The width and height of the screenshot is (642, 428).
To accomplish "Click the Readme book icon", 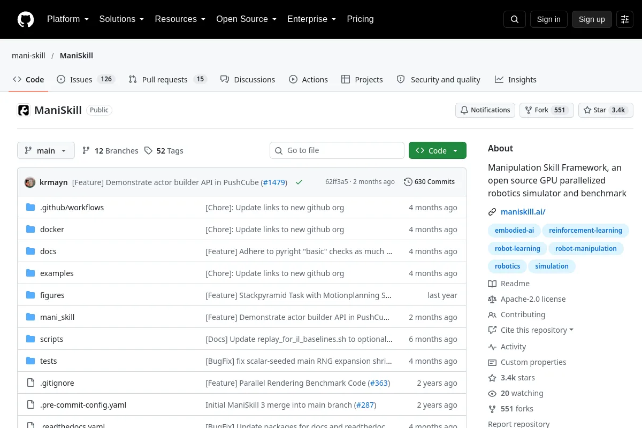I will [492, 284].
